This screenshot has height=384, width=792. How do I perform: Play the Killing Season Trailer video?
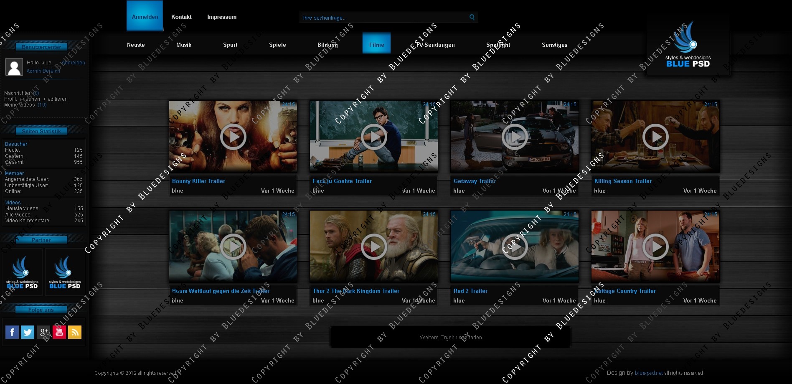pos(655,137)
